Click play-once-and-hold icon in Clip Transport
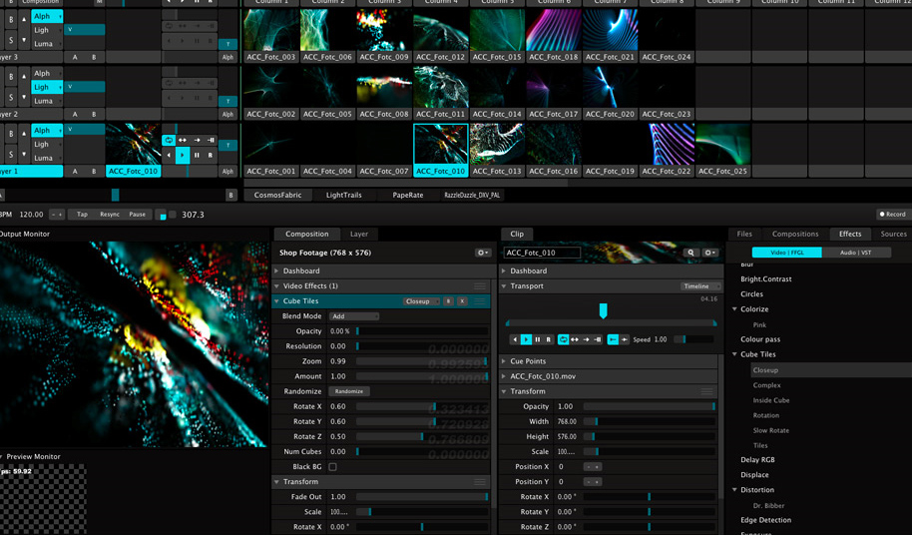 (598, 339)
